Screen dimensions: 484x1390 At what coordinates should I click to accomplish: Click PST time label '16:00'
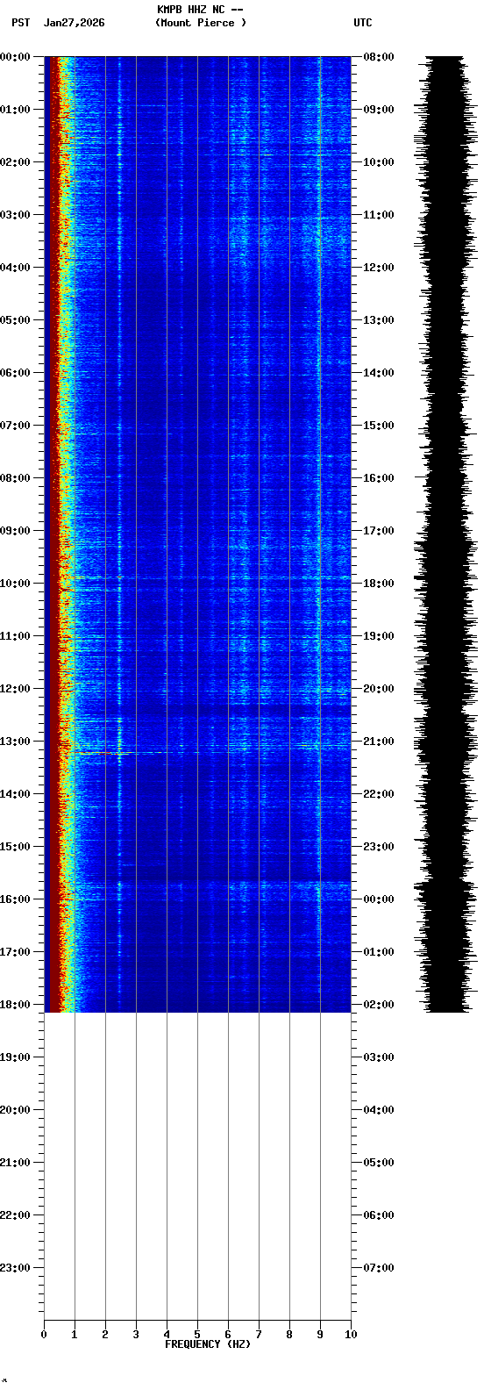15,899
